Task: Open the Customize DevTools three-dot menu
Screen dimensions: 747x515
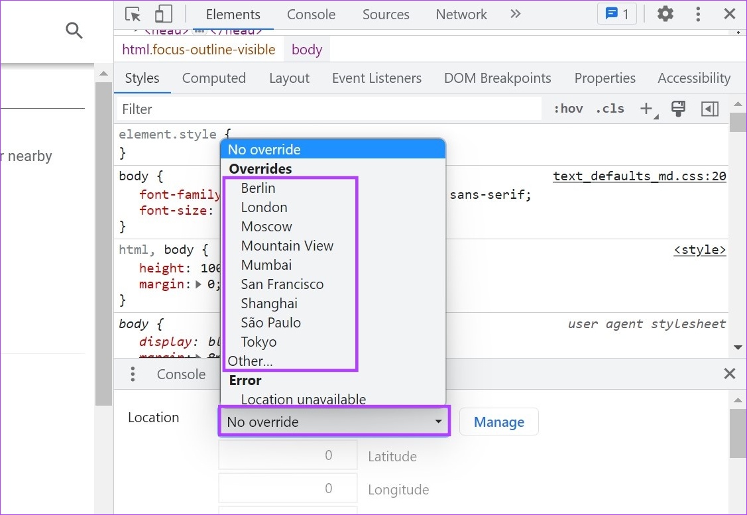Action: 698,14
